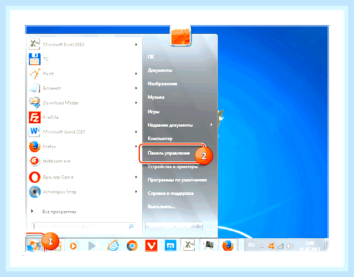The height and width of the screenshot is (277, 354).
Task: Expand Блокнот jump list arrow
Action: pos(136,88)
